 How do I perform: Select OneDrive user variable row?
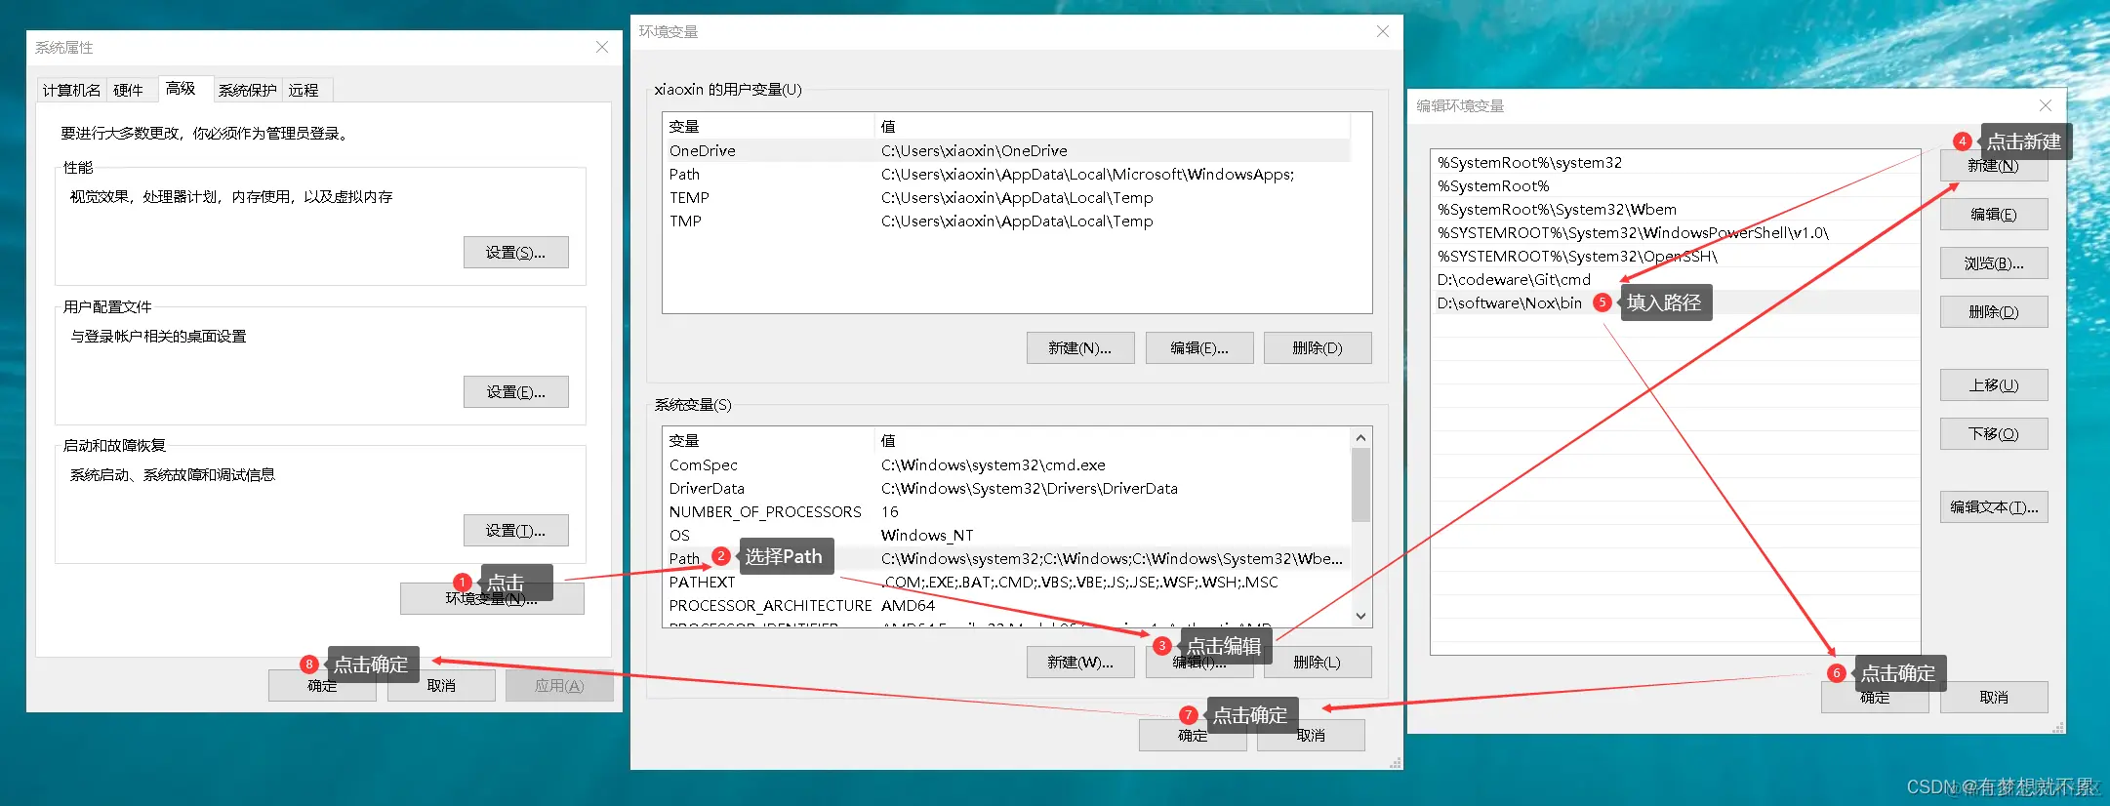point(1006,150)
